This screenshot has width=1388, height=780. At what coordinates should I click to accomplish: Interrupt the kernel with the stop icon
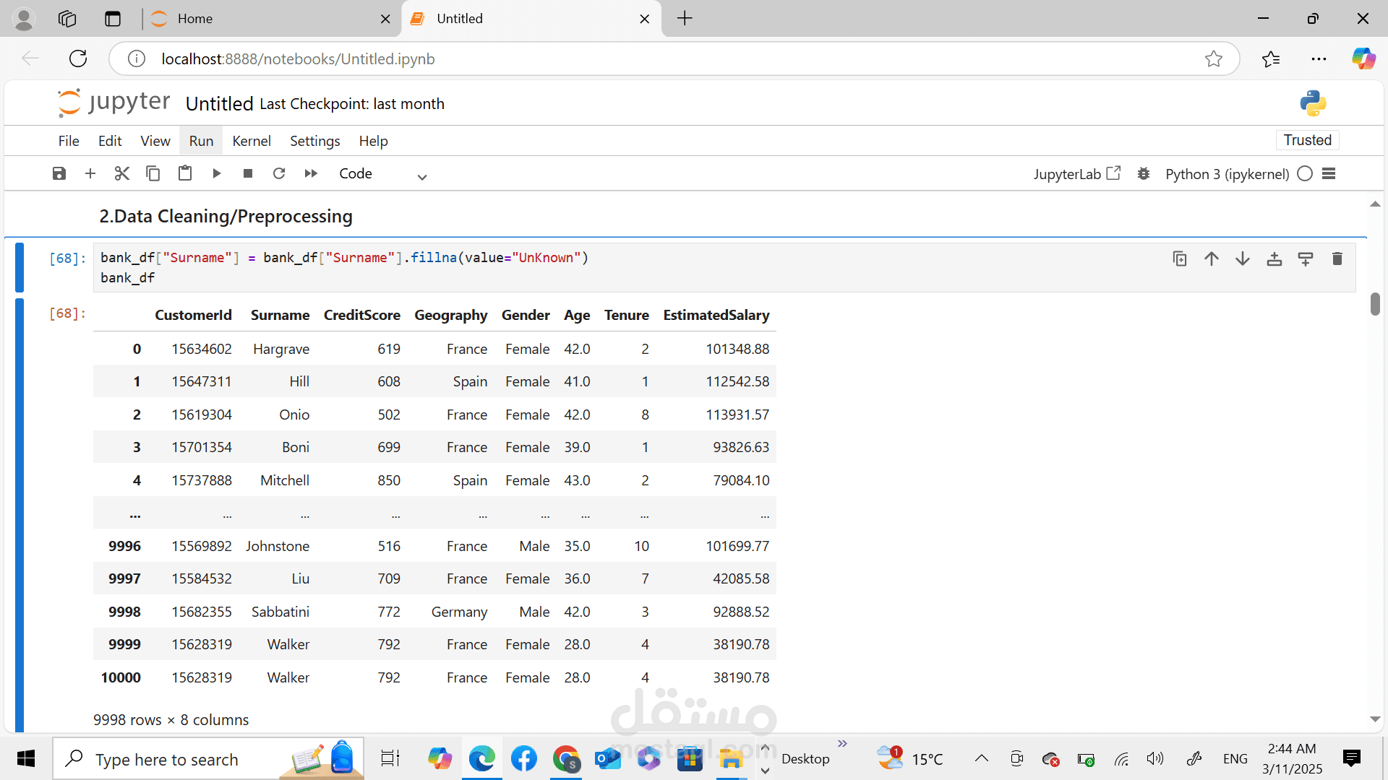[248, 173]
